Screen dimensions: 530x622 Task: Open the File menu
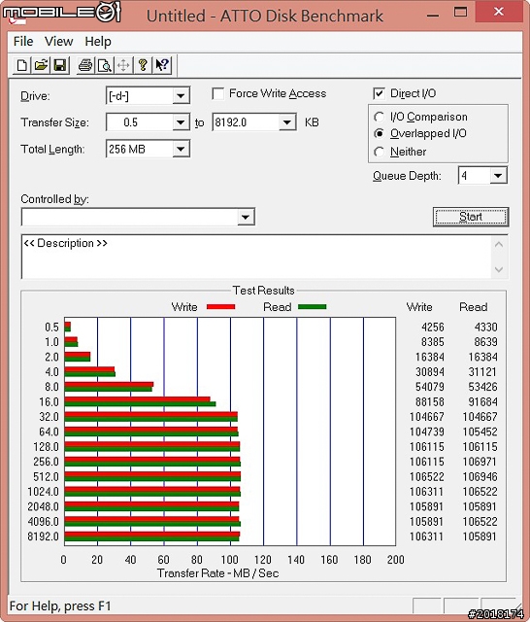(23, 41)
